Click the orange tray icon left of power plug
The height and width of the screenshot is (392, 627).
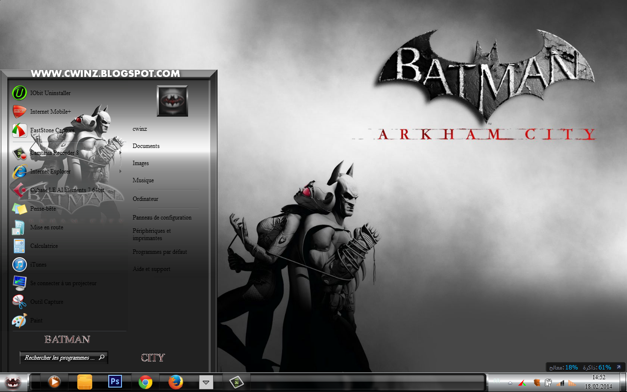click(536, 382)
